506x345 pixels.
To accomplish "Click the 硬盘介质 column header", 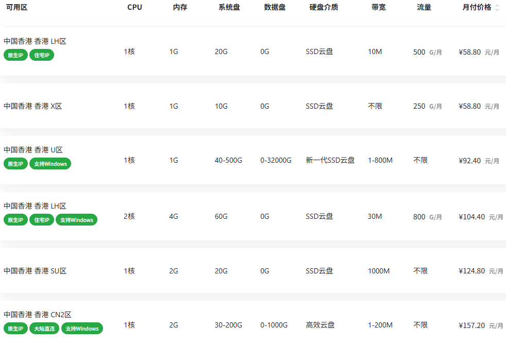I will [x=324, y=8].
